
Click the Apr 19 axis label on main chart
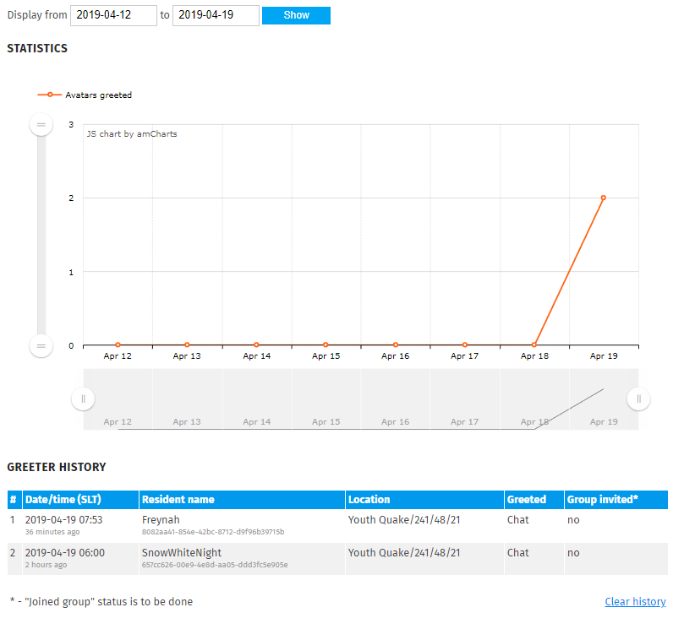[604, 356]
